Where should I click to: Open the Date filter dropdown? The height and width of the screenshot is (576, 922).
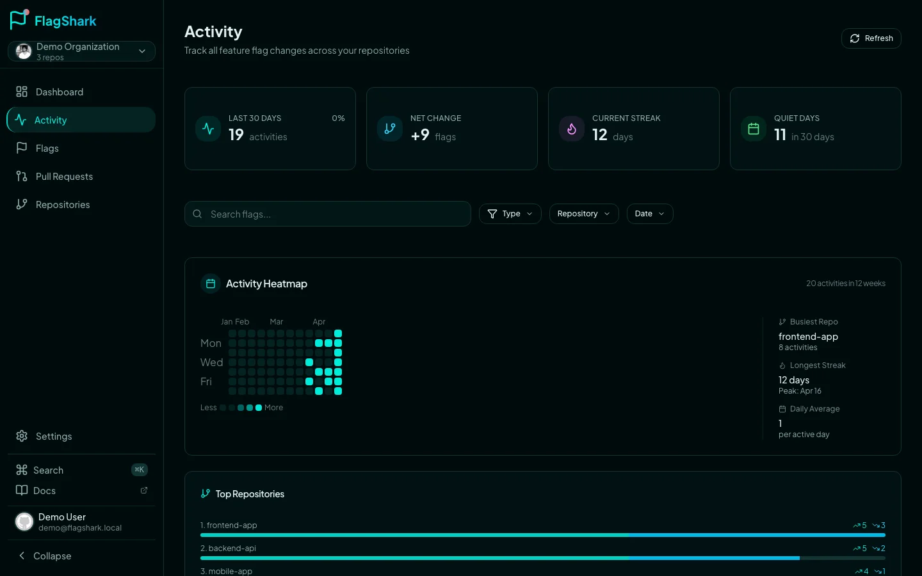pos(650,214)
